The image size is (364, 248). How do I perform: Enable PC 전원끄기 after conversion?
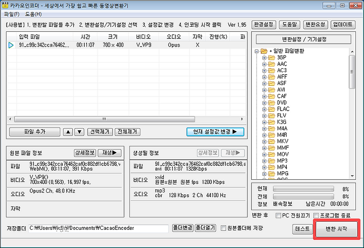[x=278, y=216]
